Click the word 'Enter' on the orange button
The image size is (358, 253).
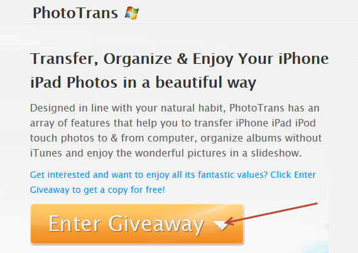(75, 224)
